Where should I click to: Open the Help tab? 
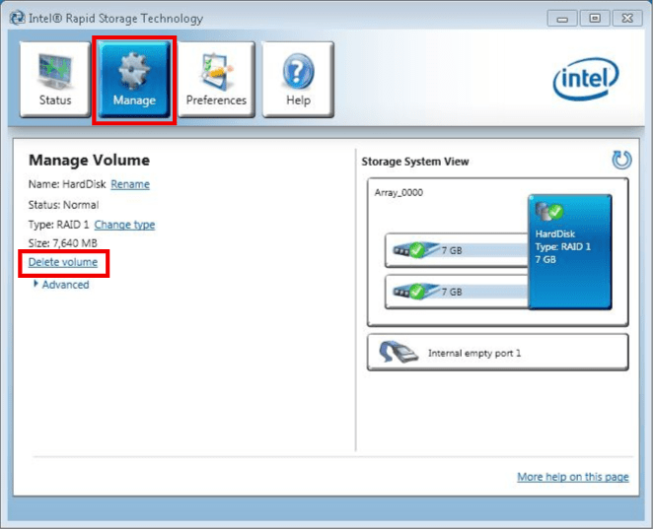pos(298,79)
